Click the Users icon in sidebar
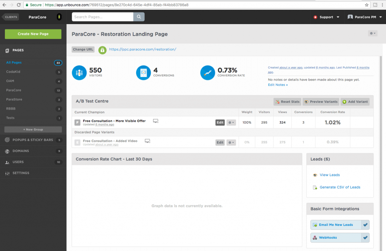Screen dimensions: 386x251 tap(7, 162)
